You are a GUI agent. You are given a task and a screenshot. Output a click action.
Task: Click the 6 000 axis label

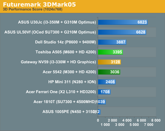[x=141, y=121]
